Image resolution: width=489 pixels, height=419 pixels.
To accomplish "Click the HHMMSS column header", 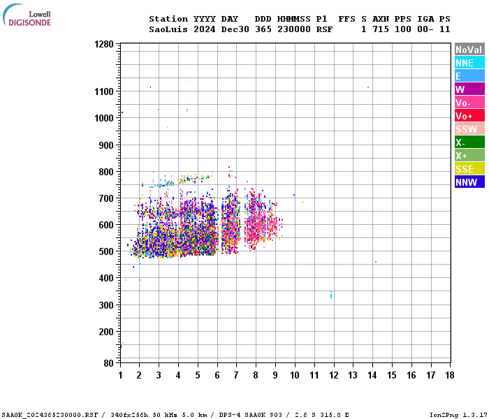I will click(294, 19).
